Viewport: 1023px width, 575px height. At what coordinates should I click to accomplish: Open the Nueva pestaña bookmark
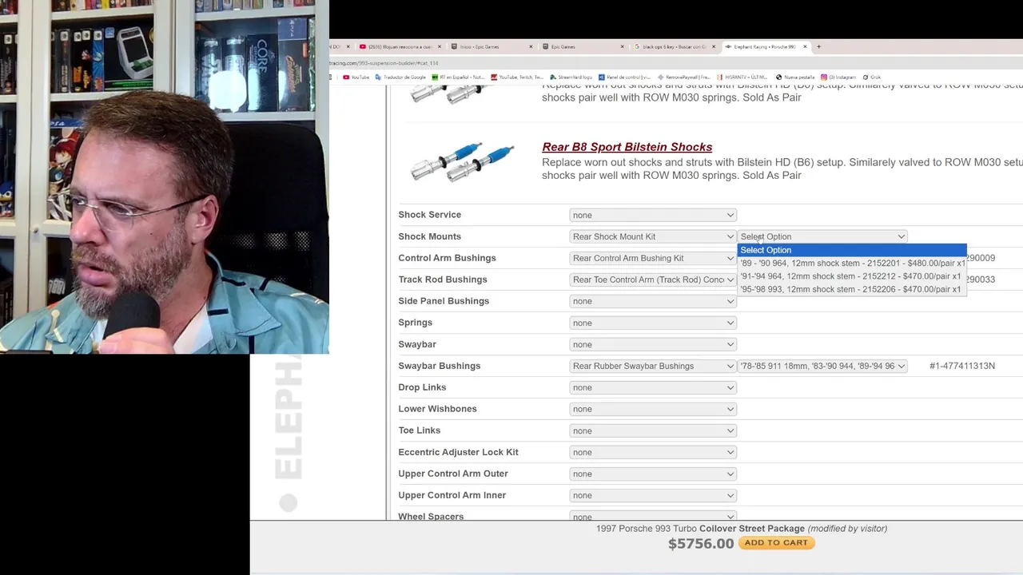tap(794, 77)
